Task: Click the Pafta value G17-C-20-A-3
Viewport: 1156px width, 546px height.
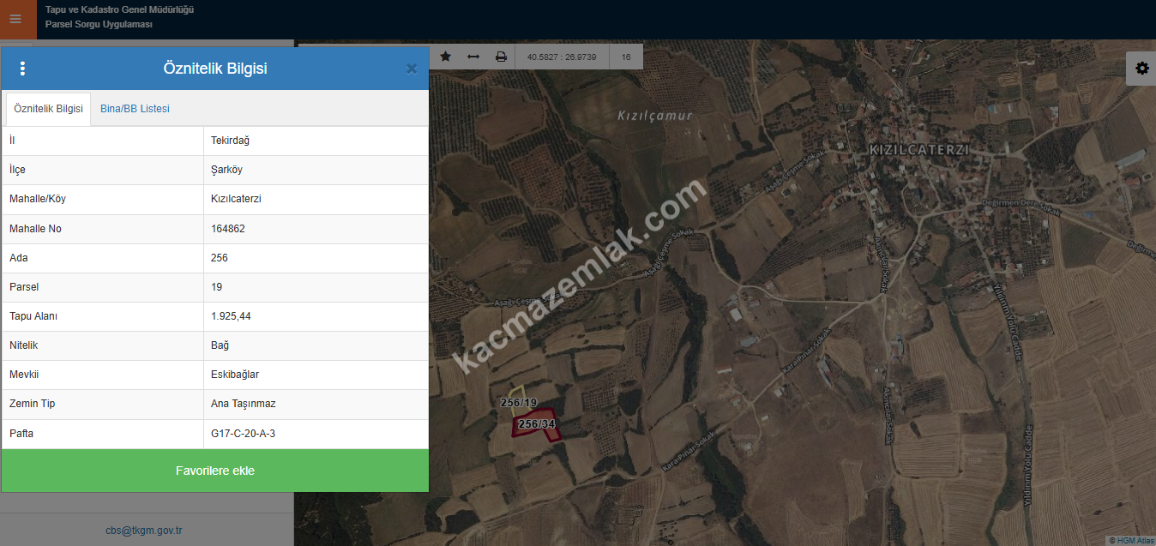Action: pos(243,434)
